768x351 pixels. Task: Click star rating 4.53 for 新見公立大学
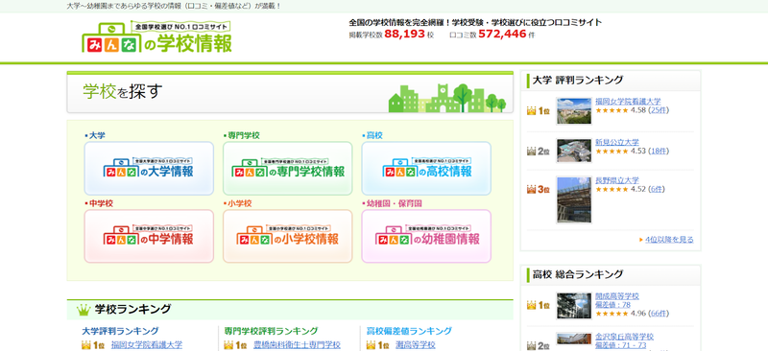(x=620, y=152)
